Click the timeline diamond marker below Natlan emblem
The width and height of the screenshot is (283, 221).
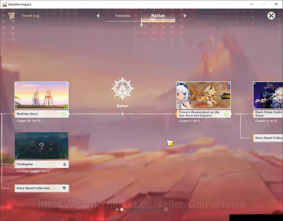(x=122, y=114)
